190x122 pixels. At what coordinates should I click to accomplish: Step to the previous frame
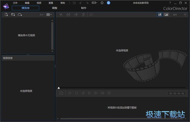(x=83, y=93)
